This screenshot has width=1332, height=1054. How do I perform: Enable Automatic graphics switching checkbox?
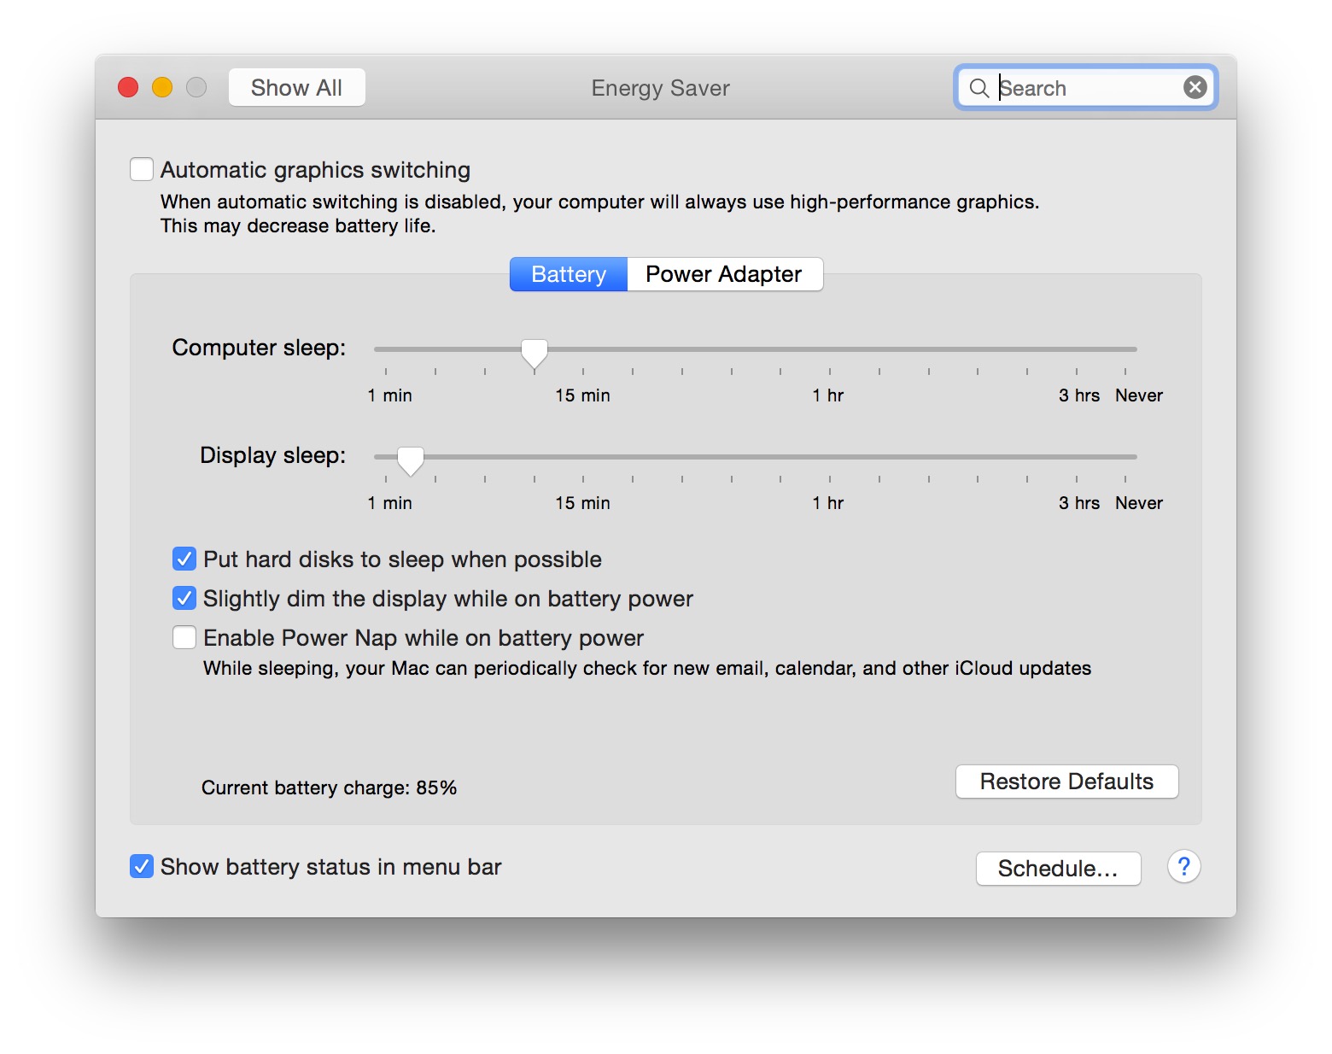[x=142, y=169]
